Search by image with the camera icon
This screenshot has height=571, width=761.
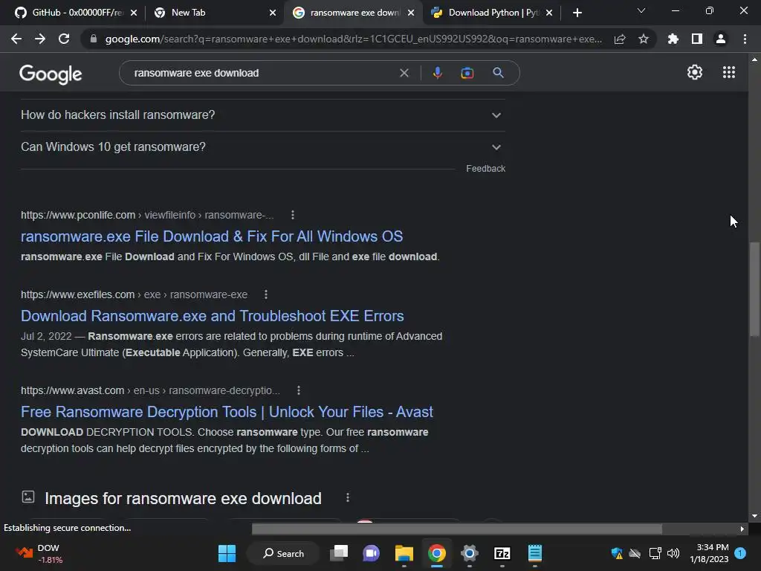point(467,73)
